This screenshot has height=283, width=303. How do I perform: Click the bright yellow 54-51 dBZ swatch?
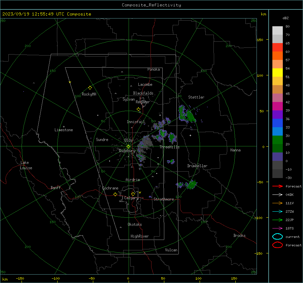click(277, 73)
